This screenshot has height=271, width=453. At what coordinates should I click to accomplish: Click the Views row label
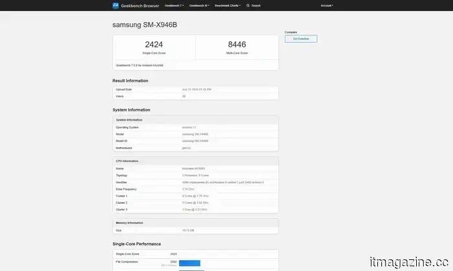tap(120, 97)
